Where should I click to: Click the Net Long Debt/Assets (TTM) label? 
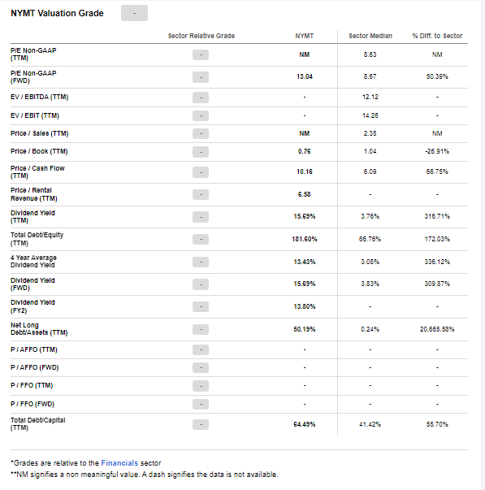[x=39, y=329]
